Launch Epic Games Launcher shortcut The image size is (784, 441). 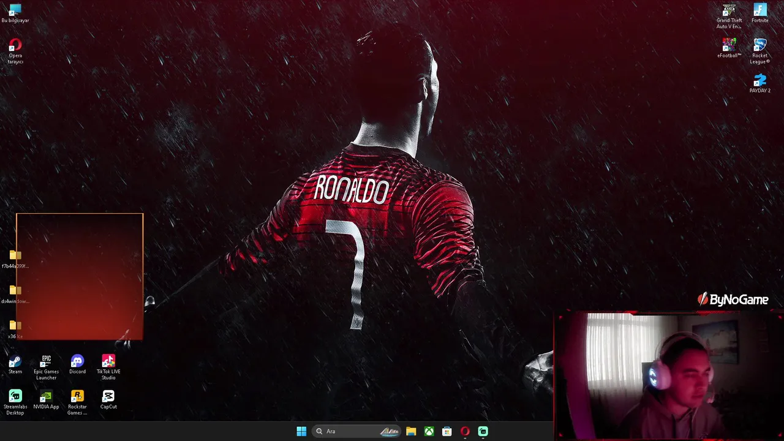click(x=46, y=367)
